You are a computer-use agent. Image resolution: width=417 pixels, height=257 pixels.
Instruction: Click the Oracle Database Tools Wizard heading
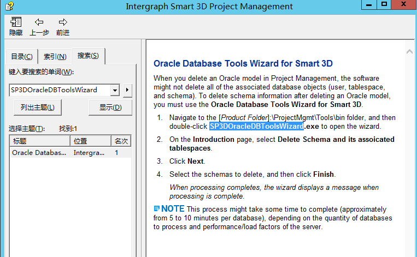pos(243,63)
